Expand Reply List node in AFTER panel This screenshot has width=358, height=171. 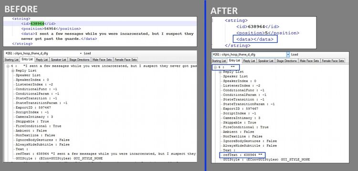click(221, 72)
